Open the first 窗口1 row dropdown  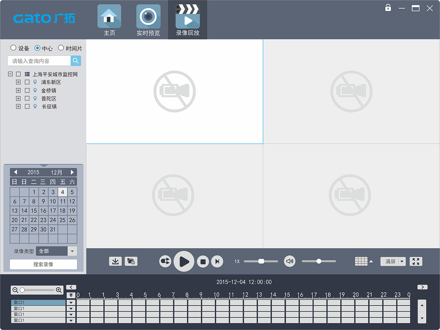tap(71, 302)
